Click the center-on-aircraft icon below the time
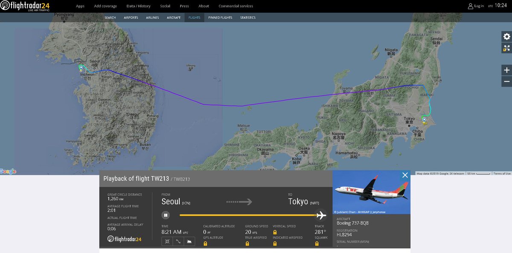The height and width of the screenshot is (253, 512). click(167, 241)
